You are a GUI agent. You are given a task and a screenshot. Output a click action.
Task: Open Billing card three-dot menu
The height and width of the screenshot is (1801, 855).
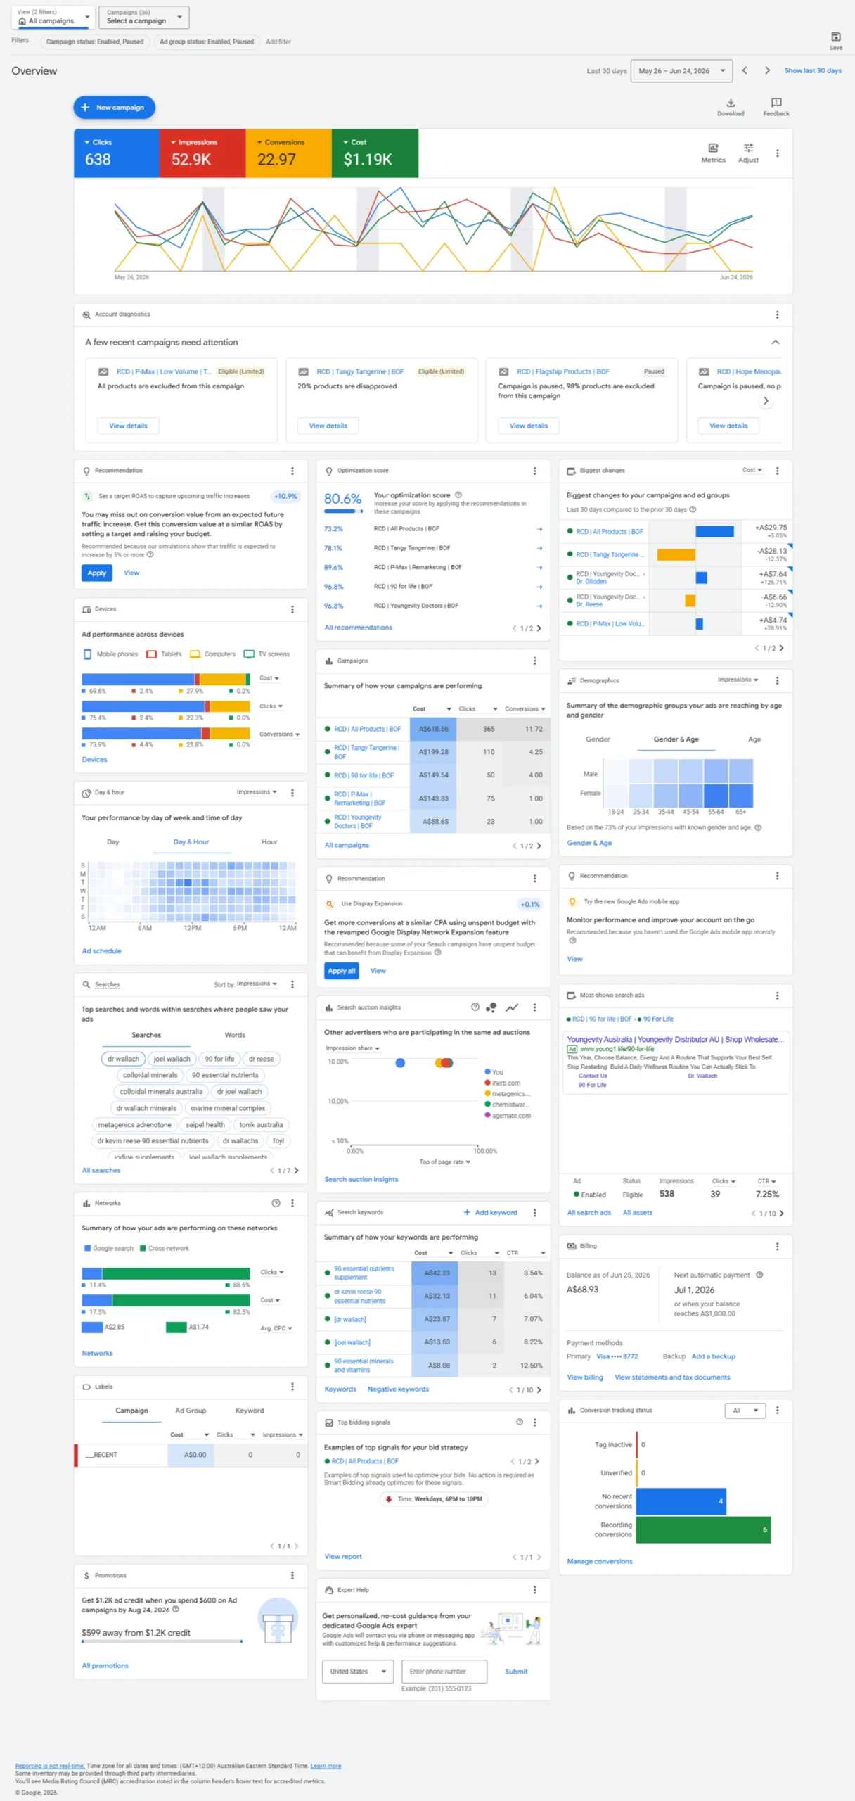tap(777, 1246)
